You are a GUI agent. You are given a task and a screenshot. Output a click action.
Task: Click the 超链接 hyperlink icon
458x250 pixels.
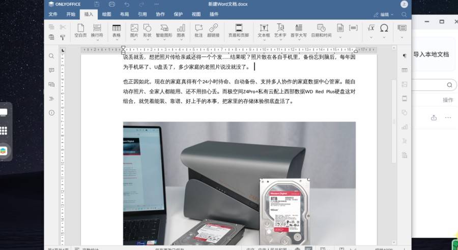coord(213,30)
